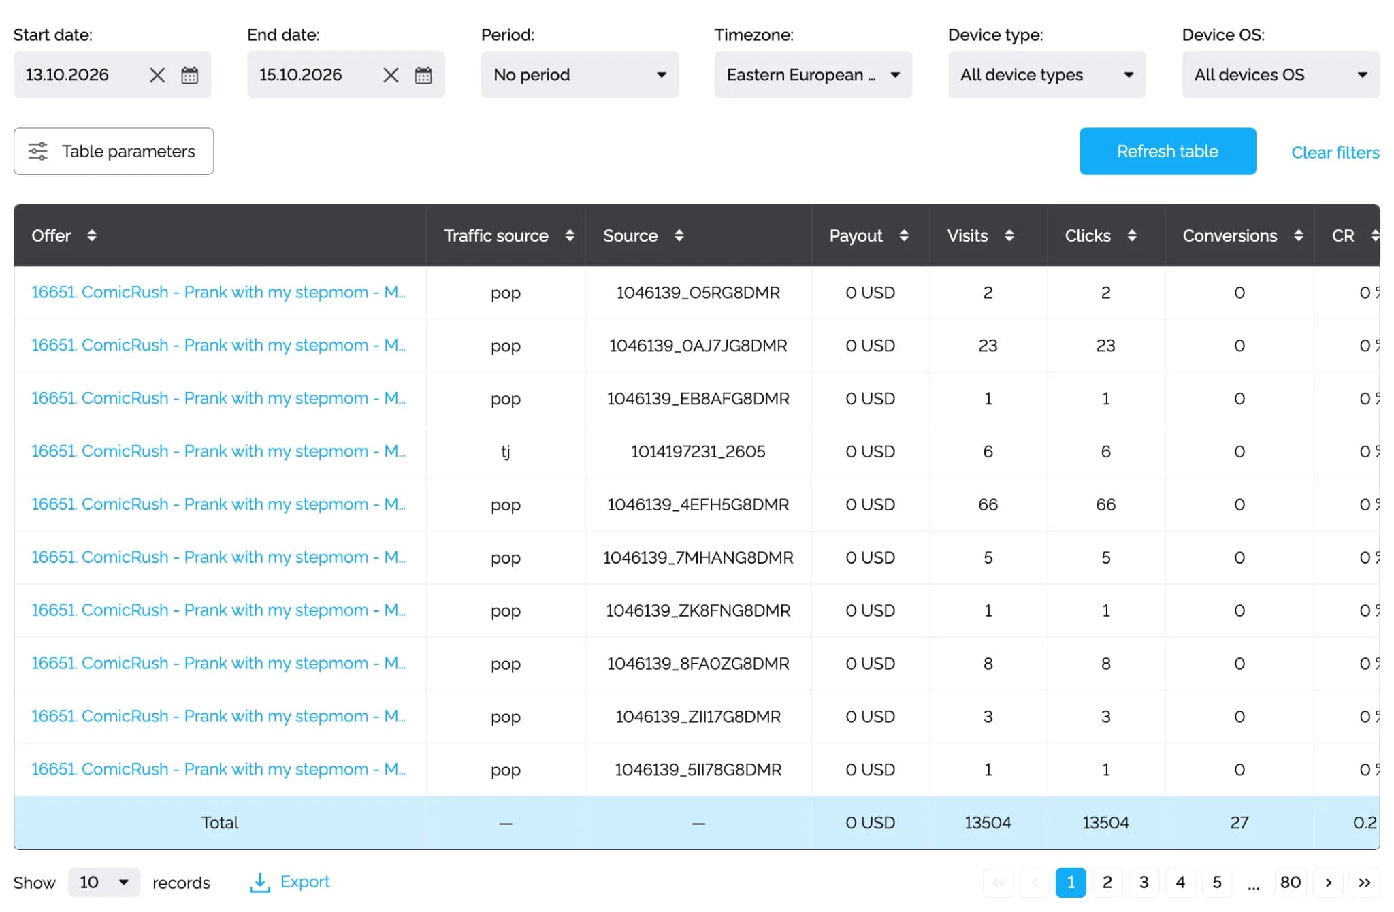Screen dimensions: 1394x912
Task: Select source cell 1046139_ZII17G8DMR
Action: (x=698, y=717)
